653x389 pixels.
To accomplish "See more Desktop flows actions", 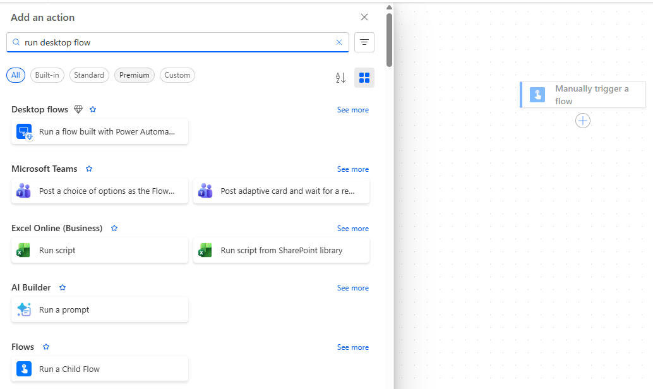I will [x=353, y=110].
